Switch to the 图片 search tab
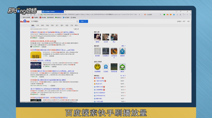Viewport: 212px width, 118px height. 62,25
